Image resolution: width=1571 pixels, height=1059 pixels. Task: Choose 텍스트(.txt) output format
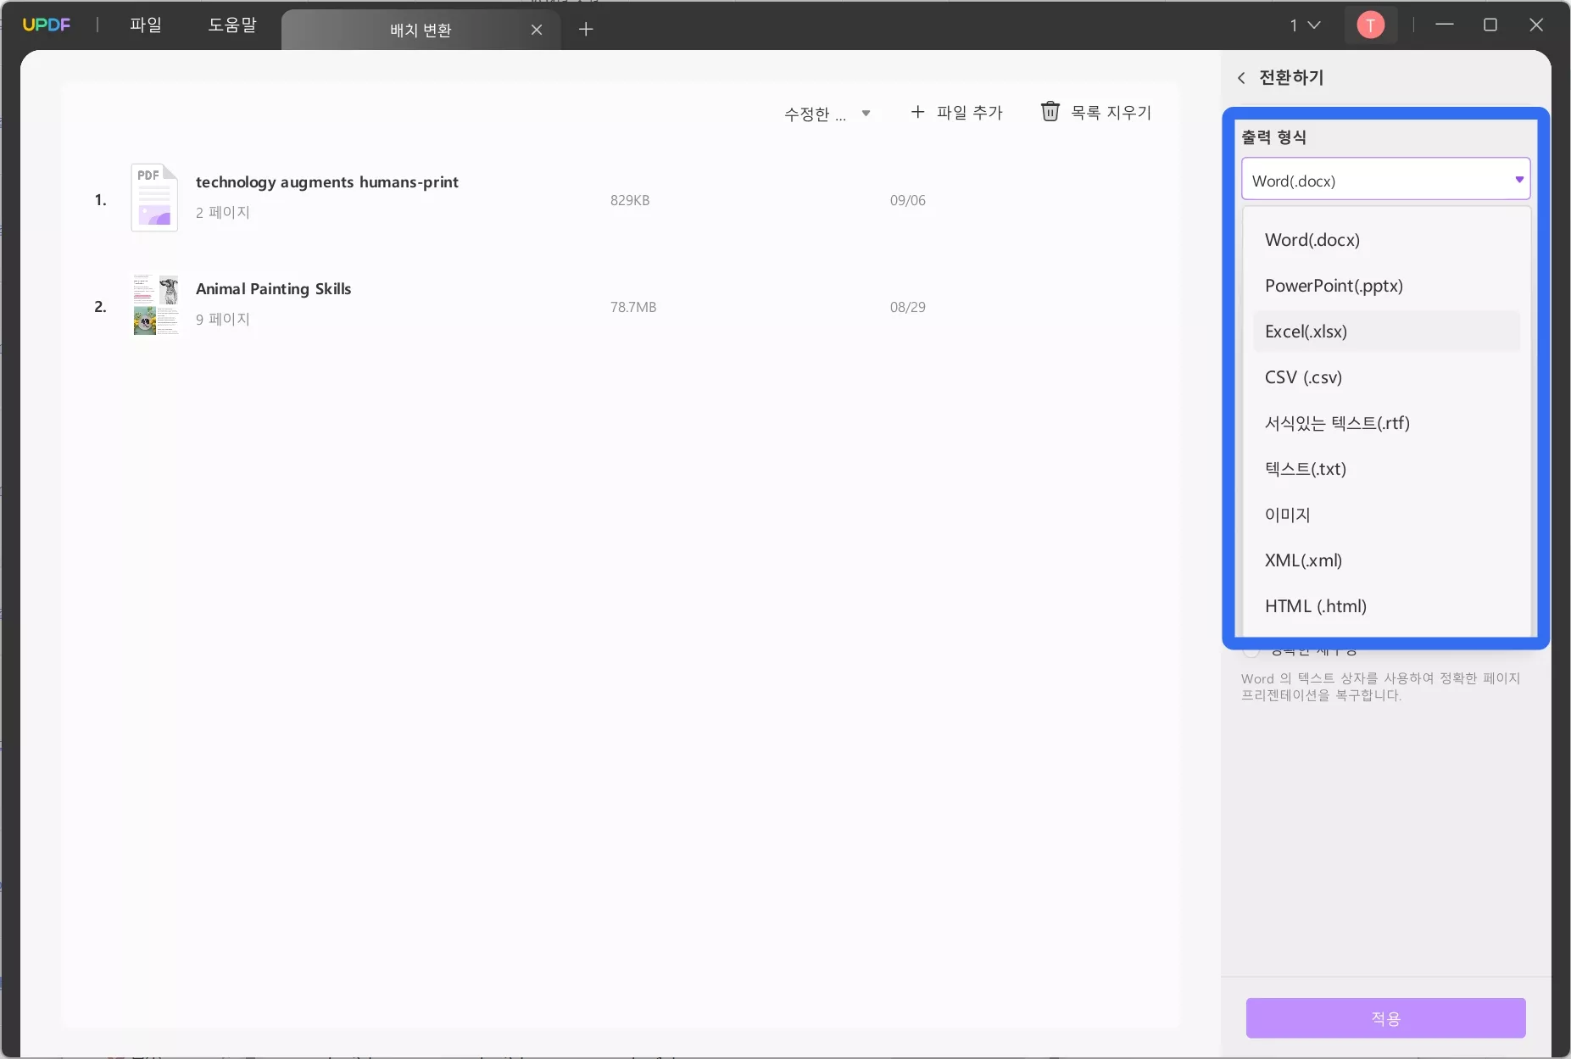tap(1386, 469)
